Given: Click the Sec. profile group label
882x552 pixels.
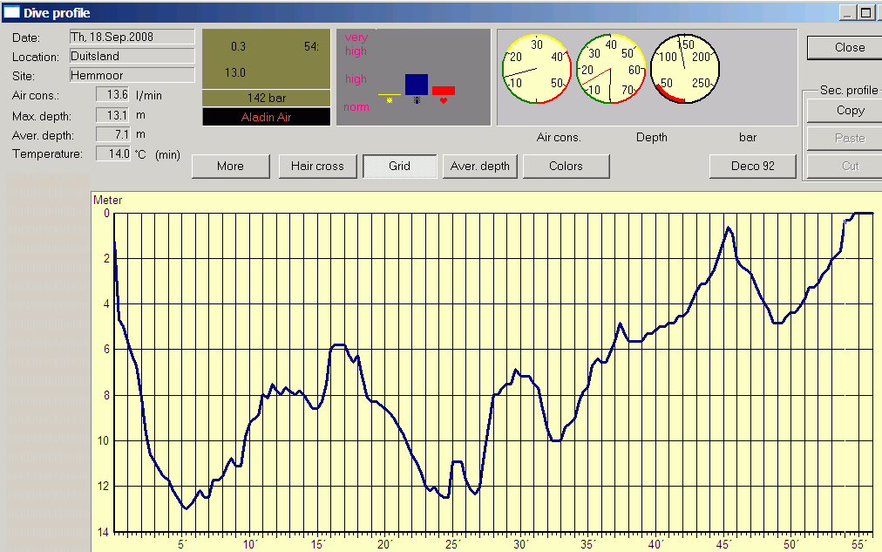Looking at the screenshot, I should coord(850,90).
